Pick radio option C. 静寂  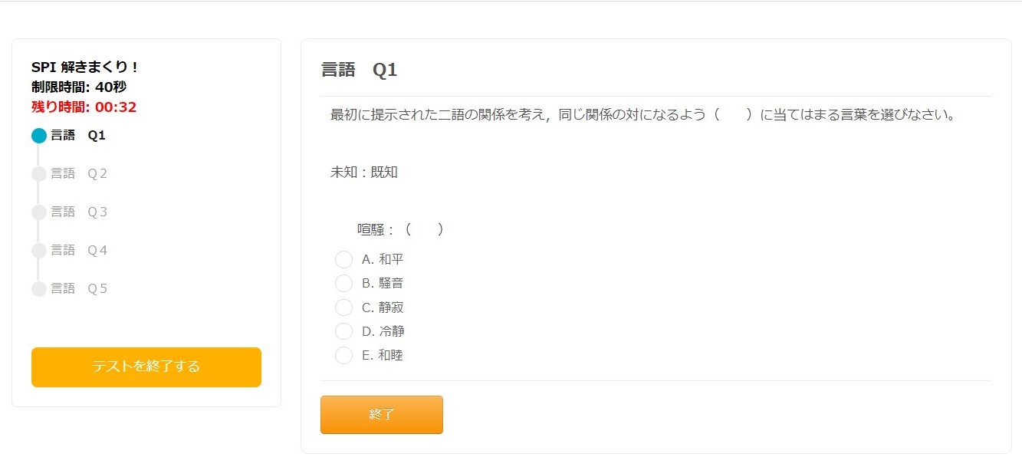click(x=343, y=307)
